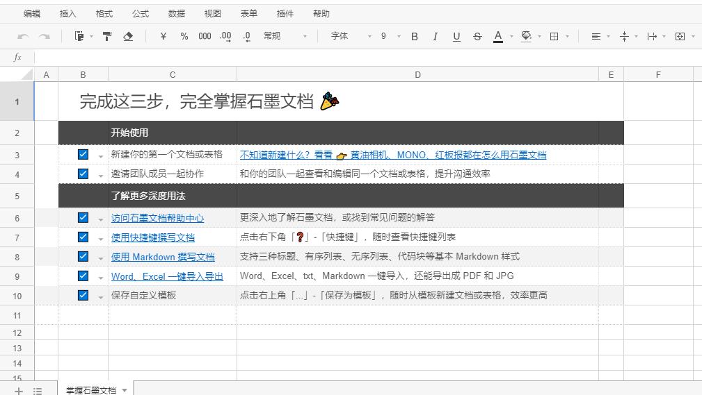Screen dimensions: 702x395
Task: Toggle checkbox for Word、Excel 一键导入导出 row
Action: [x=83, y=276]
